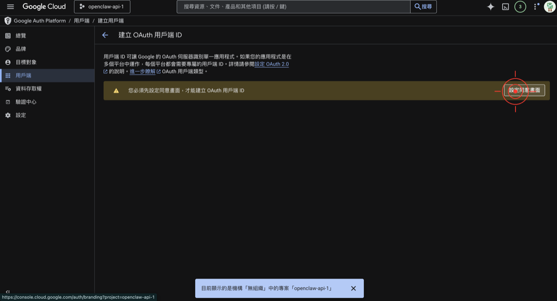Open the Gemini AI assistant star icon
Image resolution: width=557 pixels, height=301 pixels.
click(x=490, y=7)
